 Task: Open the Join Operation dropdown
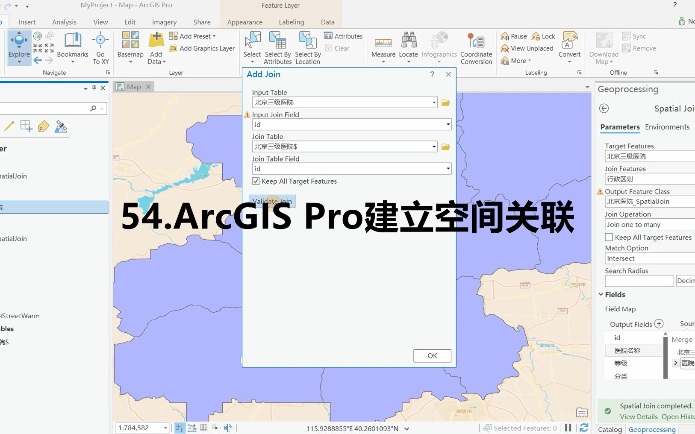pos(649,224)
